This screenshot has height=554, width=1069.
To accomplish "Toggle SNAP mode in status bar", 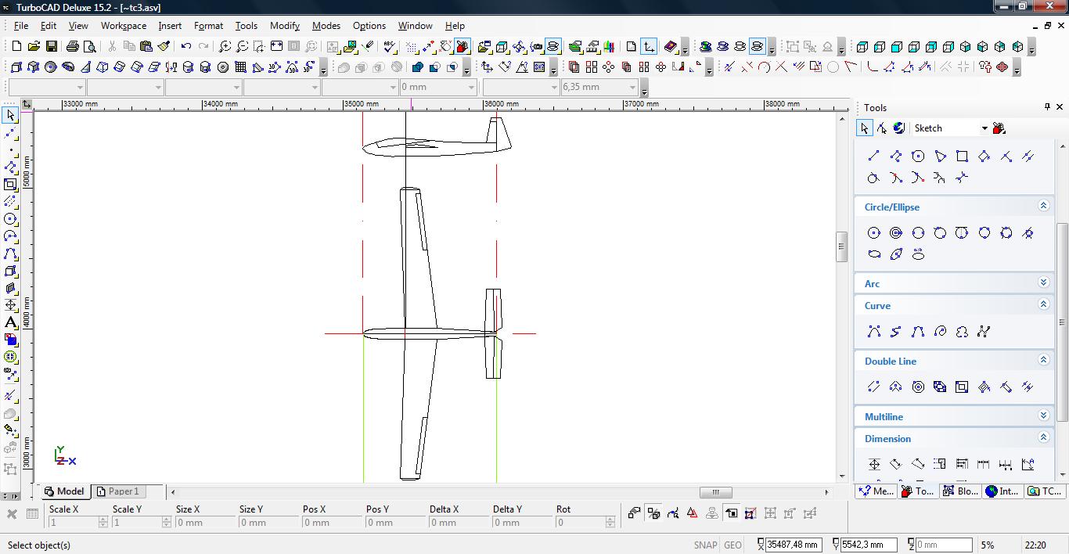I will (x=704, y=545).
